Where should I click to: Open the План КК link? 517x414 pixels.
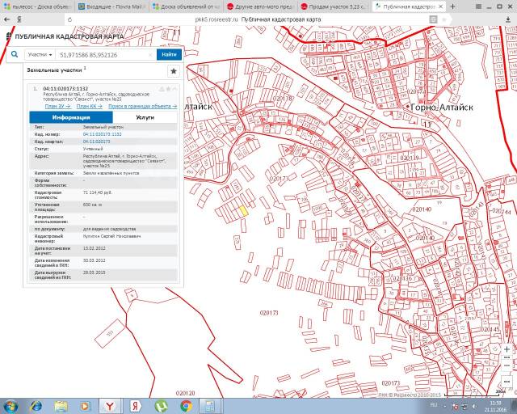point(90,106)
